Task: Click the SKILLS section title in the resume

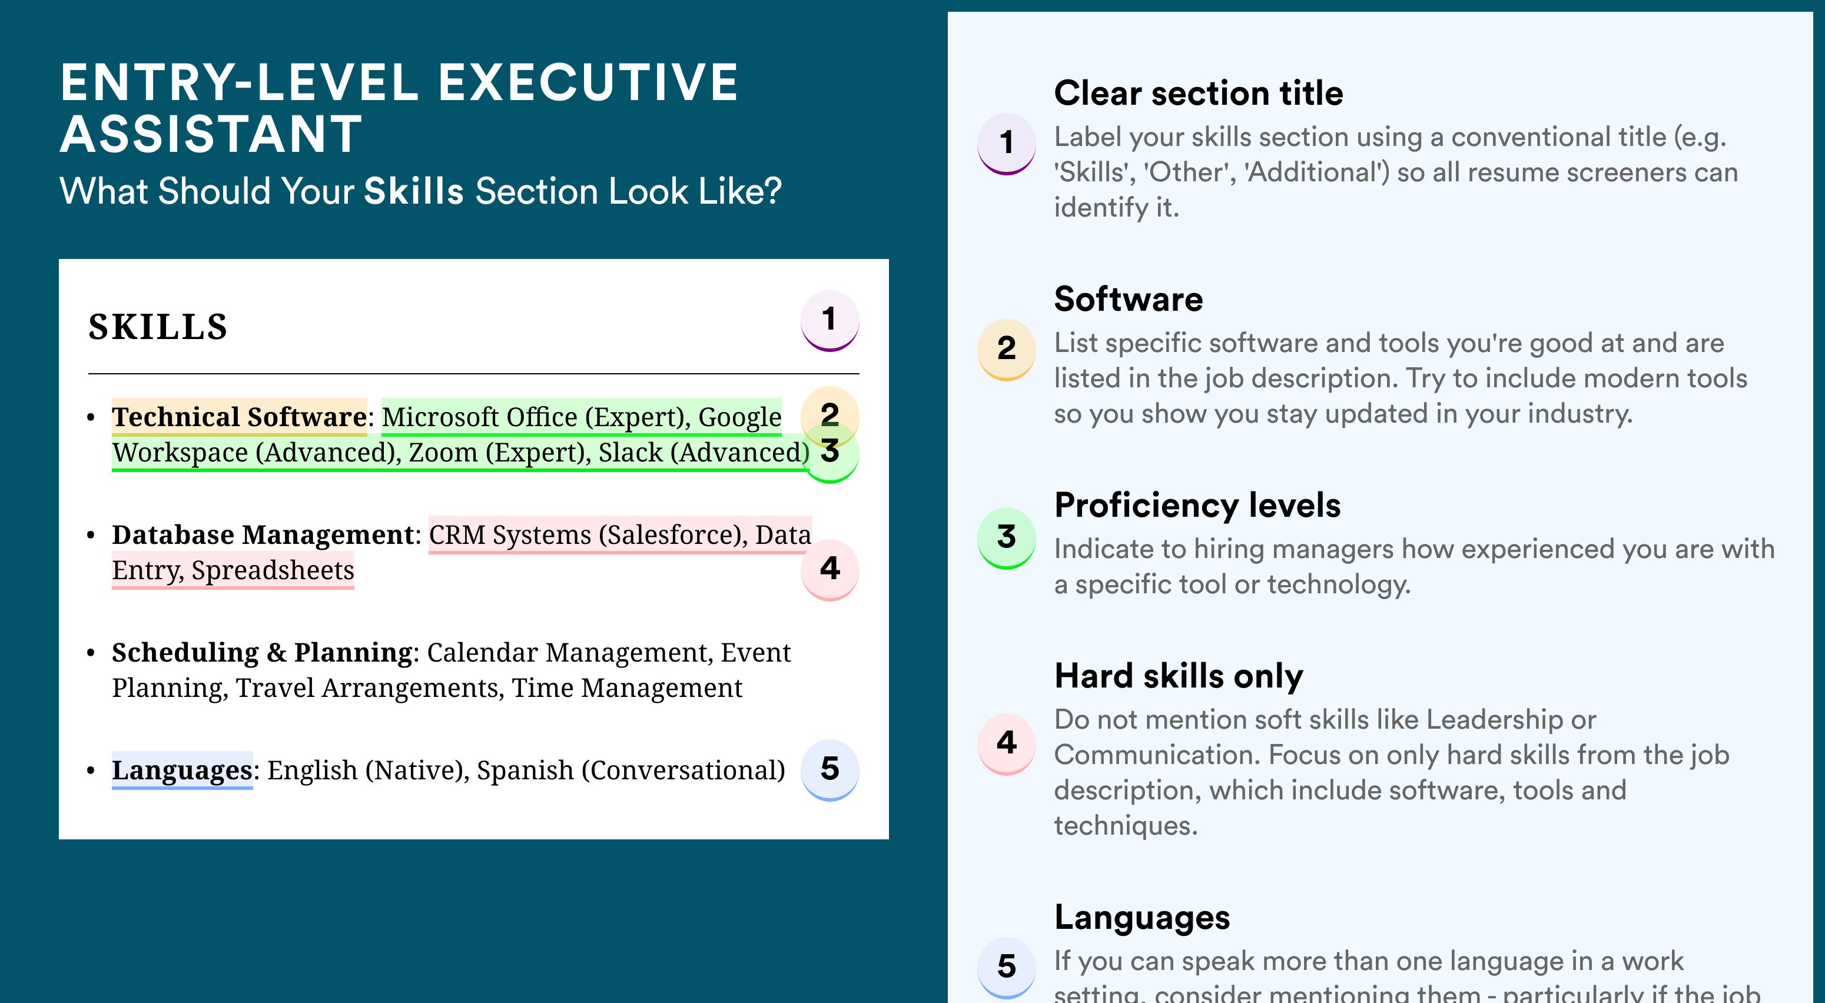Action: [158, 327]
